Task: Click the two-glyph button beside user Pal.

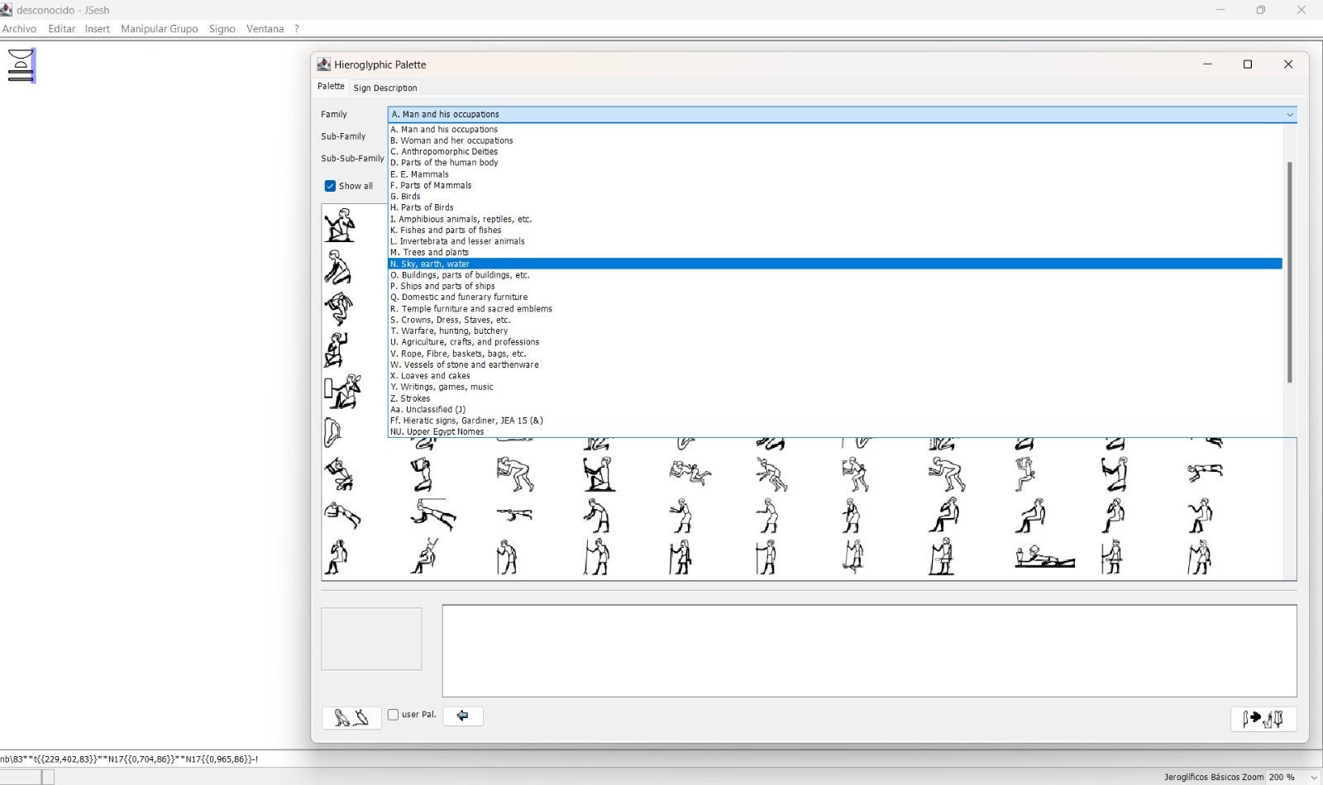Action: pos(351,717)
